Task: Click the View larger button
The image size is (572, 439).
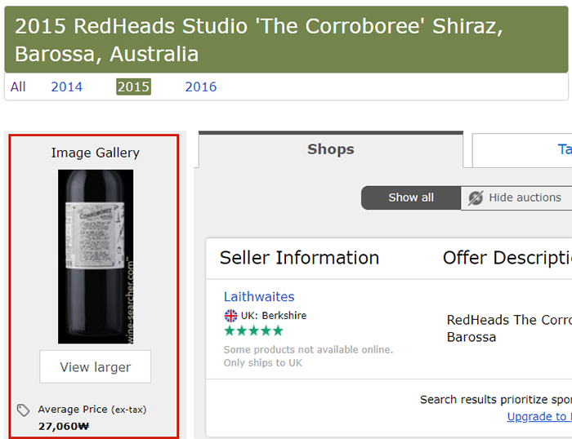Action: point(96,367)
